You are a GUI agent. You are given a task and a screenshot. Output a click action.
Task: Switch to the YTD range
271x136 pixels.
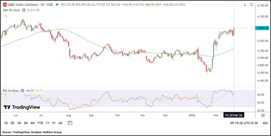click(40, 123)
